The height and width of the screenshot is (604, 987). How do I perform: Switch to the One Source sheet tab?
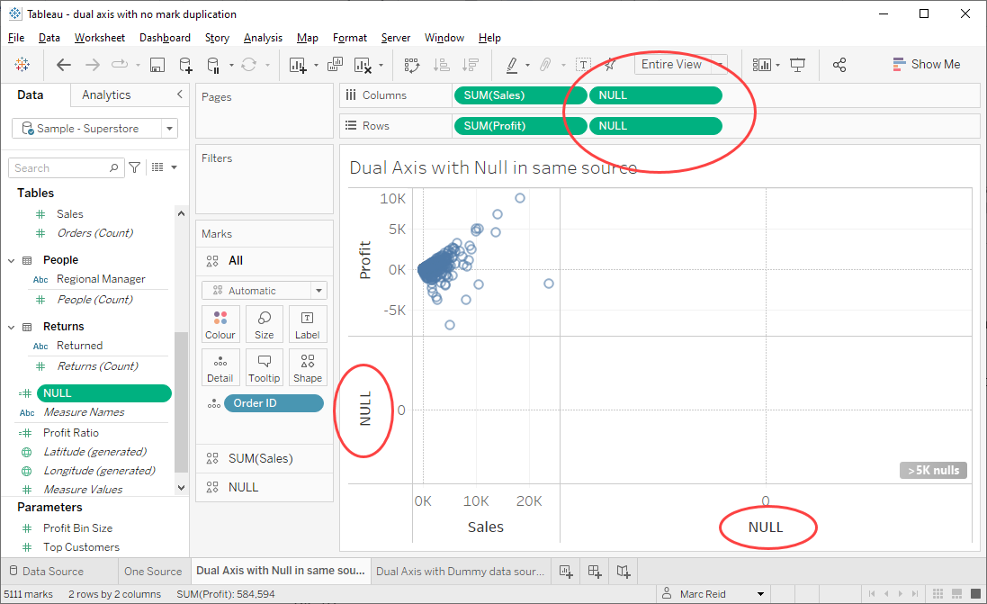pyautogui.click(x=153, y=571)
